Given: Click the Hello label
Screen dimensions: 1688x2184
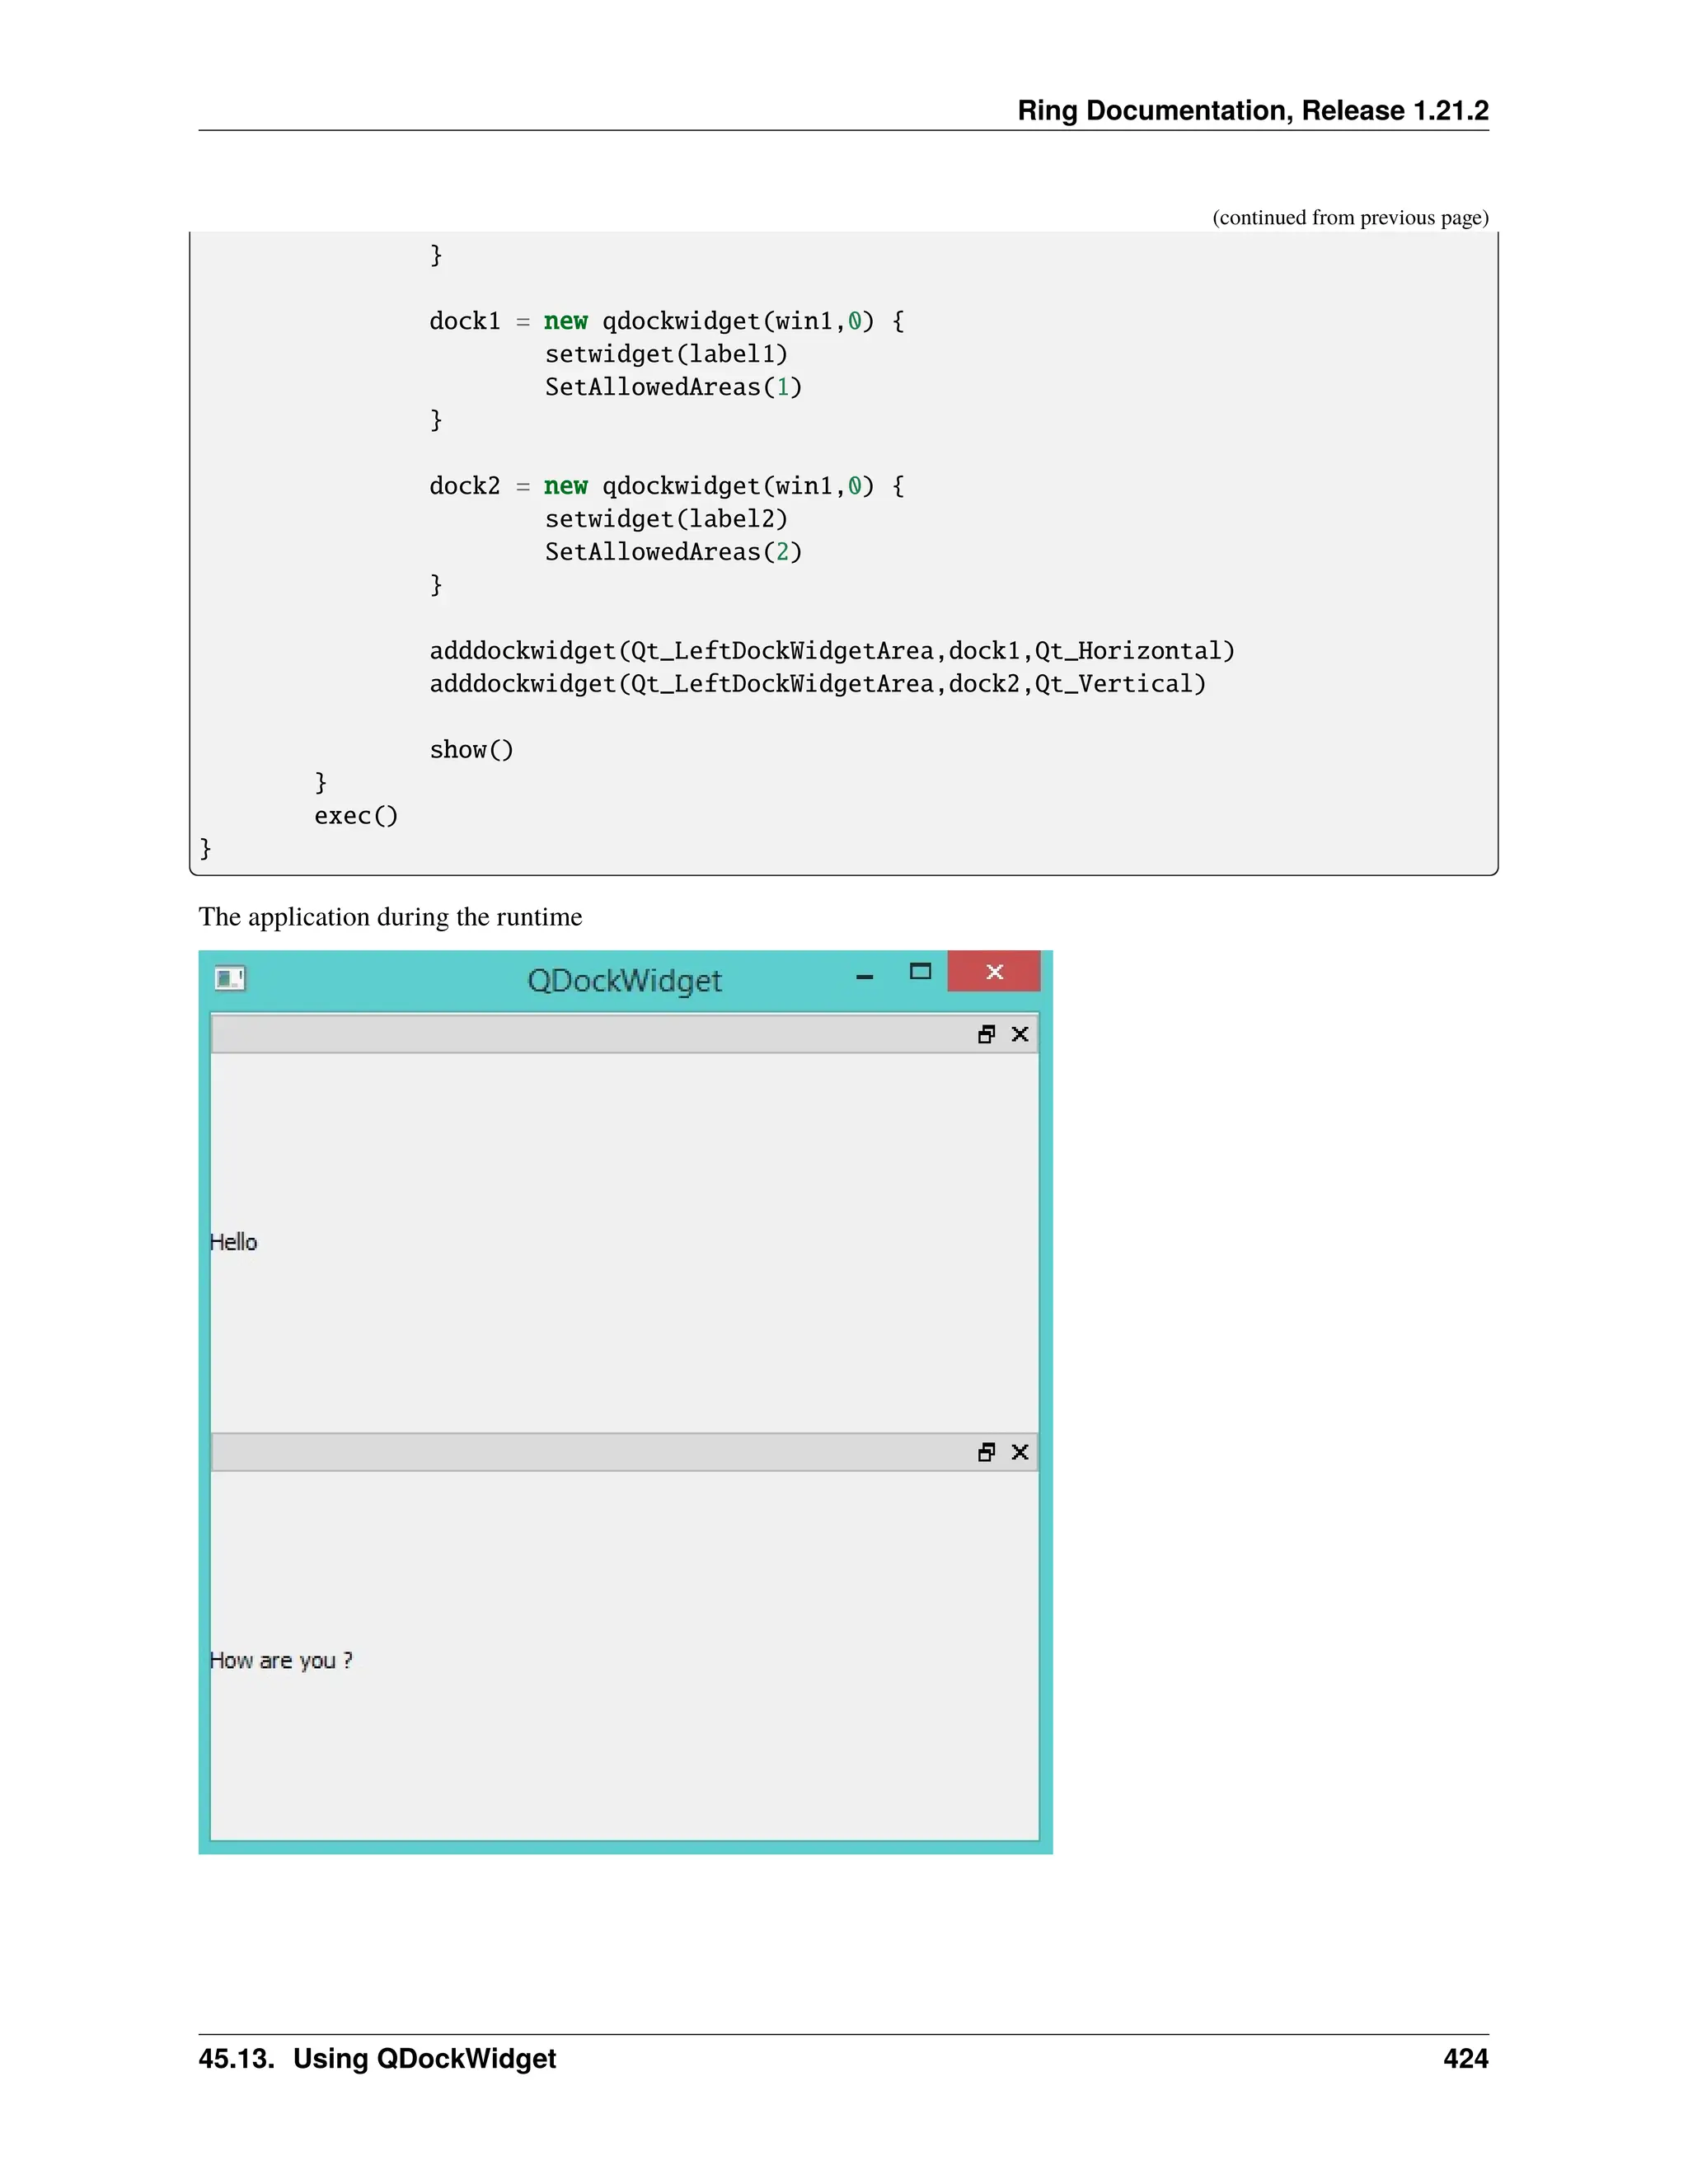Looking at the screenshot, I should click(x=234, y=1242).
